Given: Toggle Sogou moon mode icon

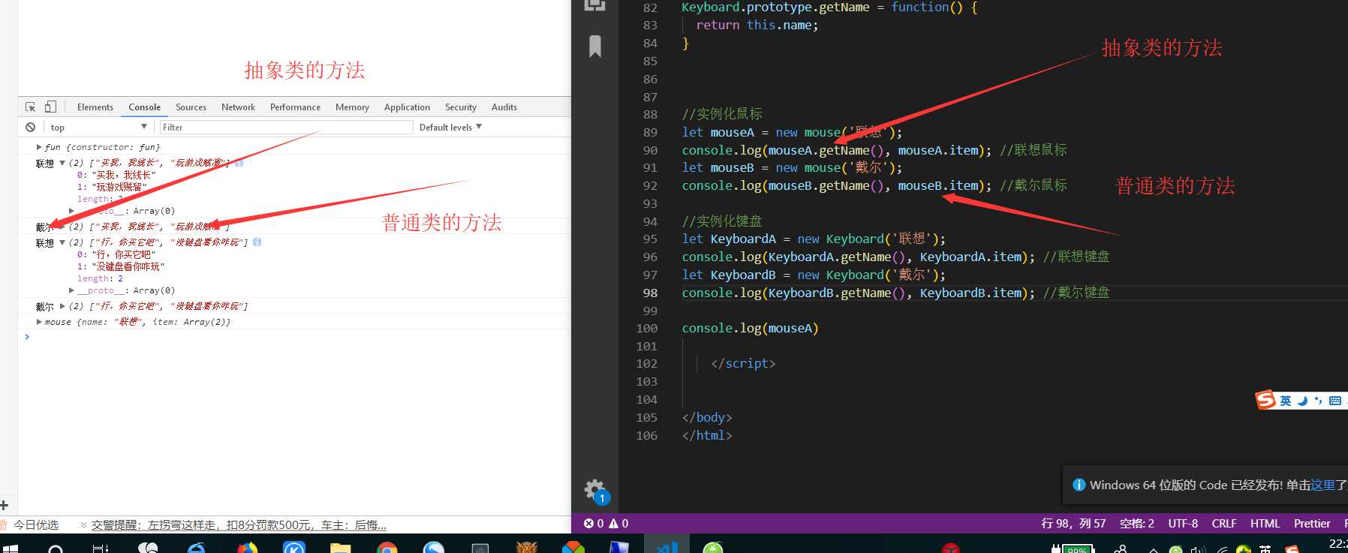Looking at the screenshot, I should 1302,401.
